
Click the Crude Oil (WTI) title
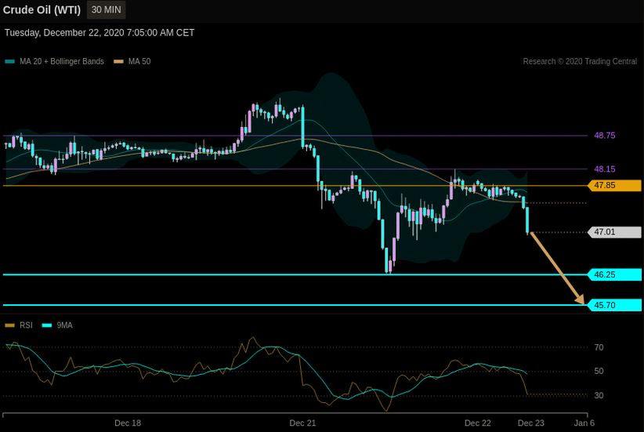42,10
